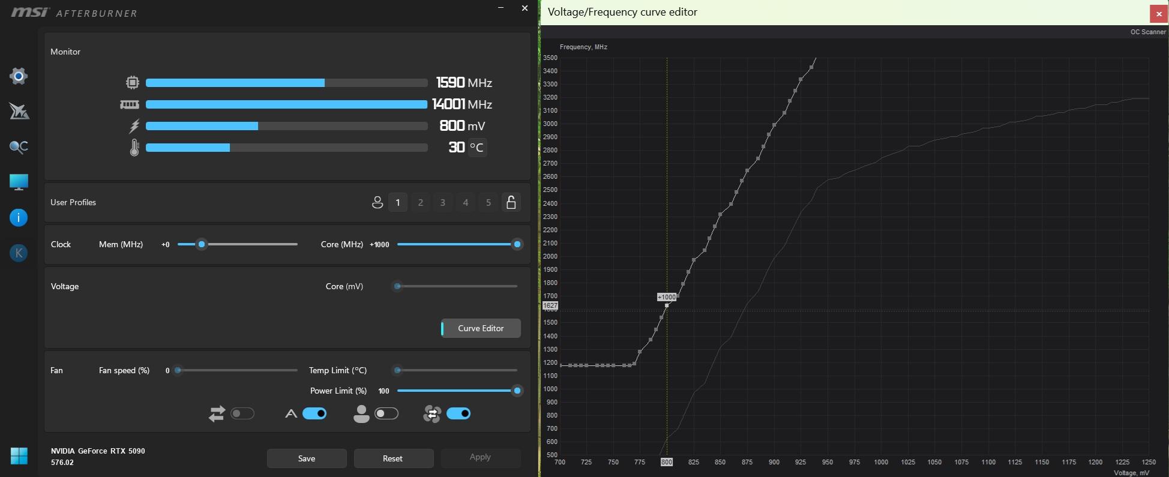The width and height of the screenshot is (1169, 477).
Task: Launch OC Scanner magnifier icon in sidebar
Action: click(x=19, y=147)
